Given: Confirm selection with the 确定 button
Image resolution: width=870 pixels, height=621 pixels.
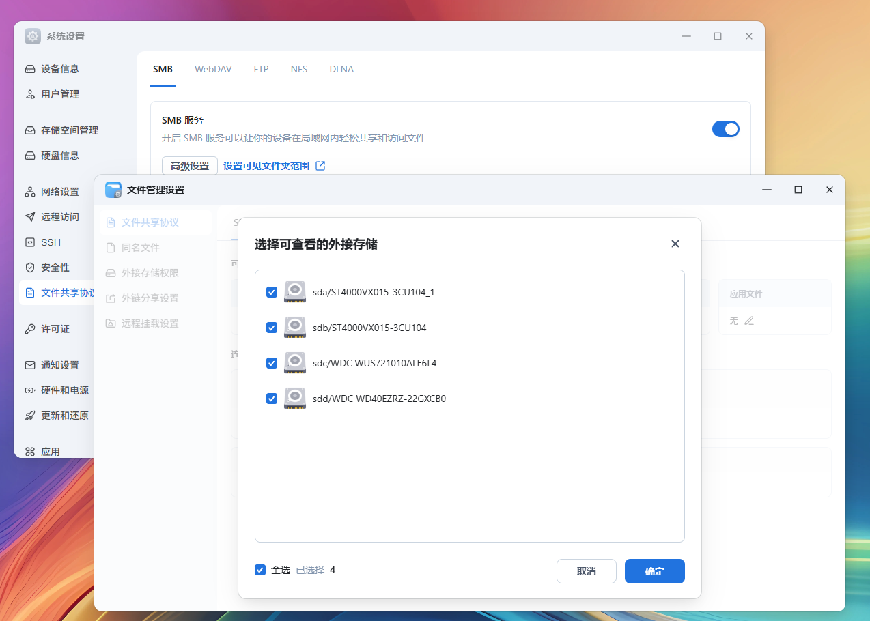Looking at the screenshot, I should pyautogui.click(x=654, y=571).
